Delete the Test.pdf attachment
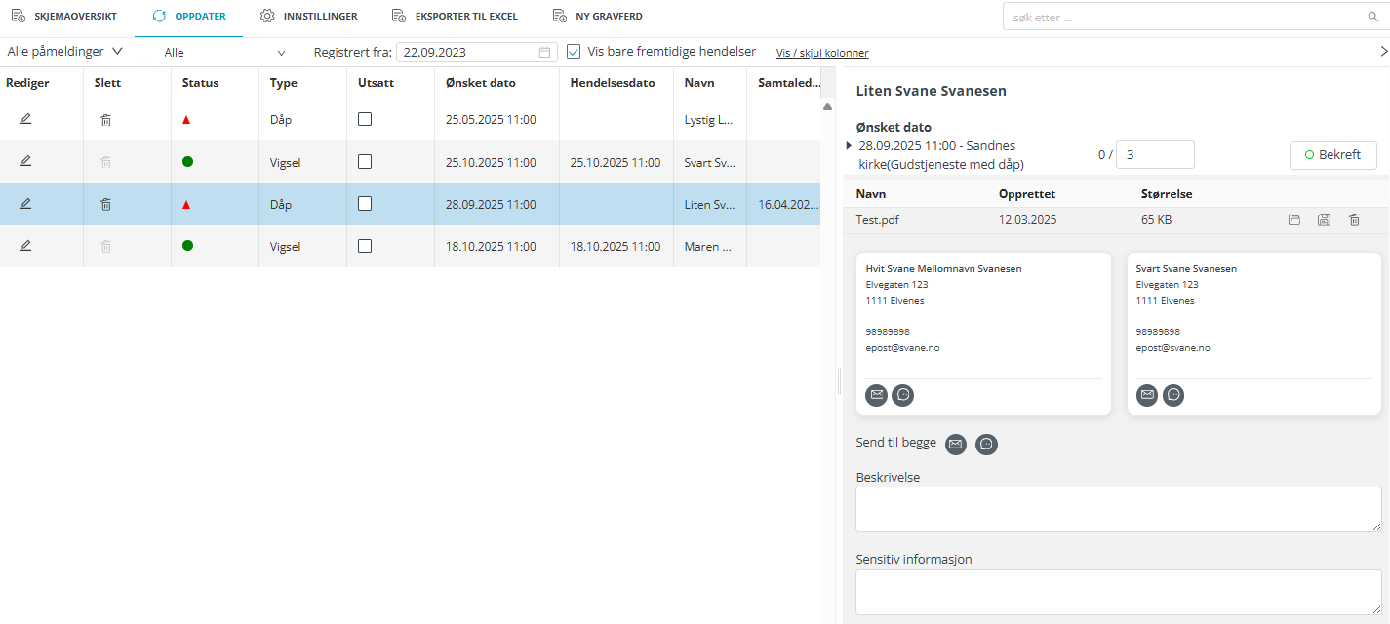 click(1354, 220)
